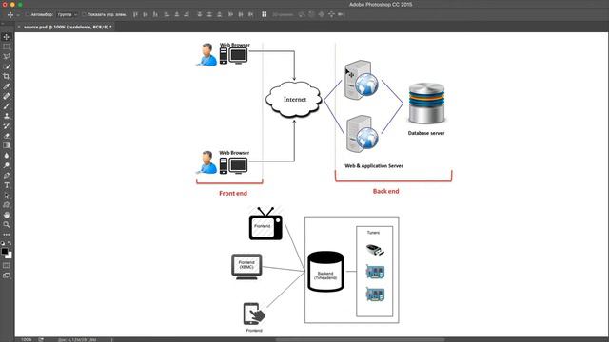Select the Quick Selection tool
This screenshot has height=342, width=609.
coord(7,66)
